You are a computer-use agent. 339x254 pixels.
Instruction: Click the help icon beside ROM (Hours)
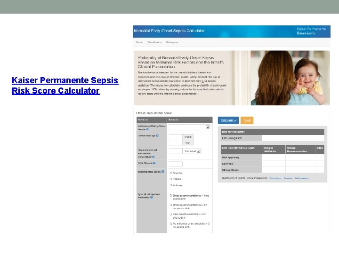154,163
